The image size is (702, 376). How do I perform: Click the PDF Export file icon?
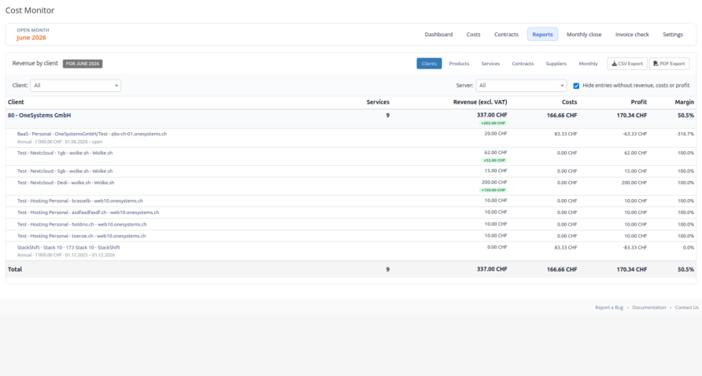point(656,64)
